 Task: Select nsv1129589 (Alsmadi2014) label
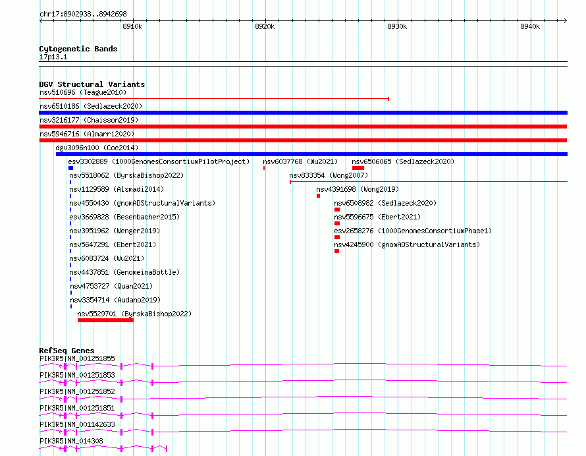tap(117, 189)
